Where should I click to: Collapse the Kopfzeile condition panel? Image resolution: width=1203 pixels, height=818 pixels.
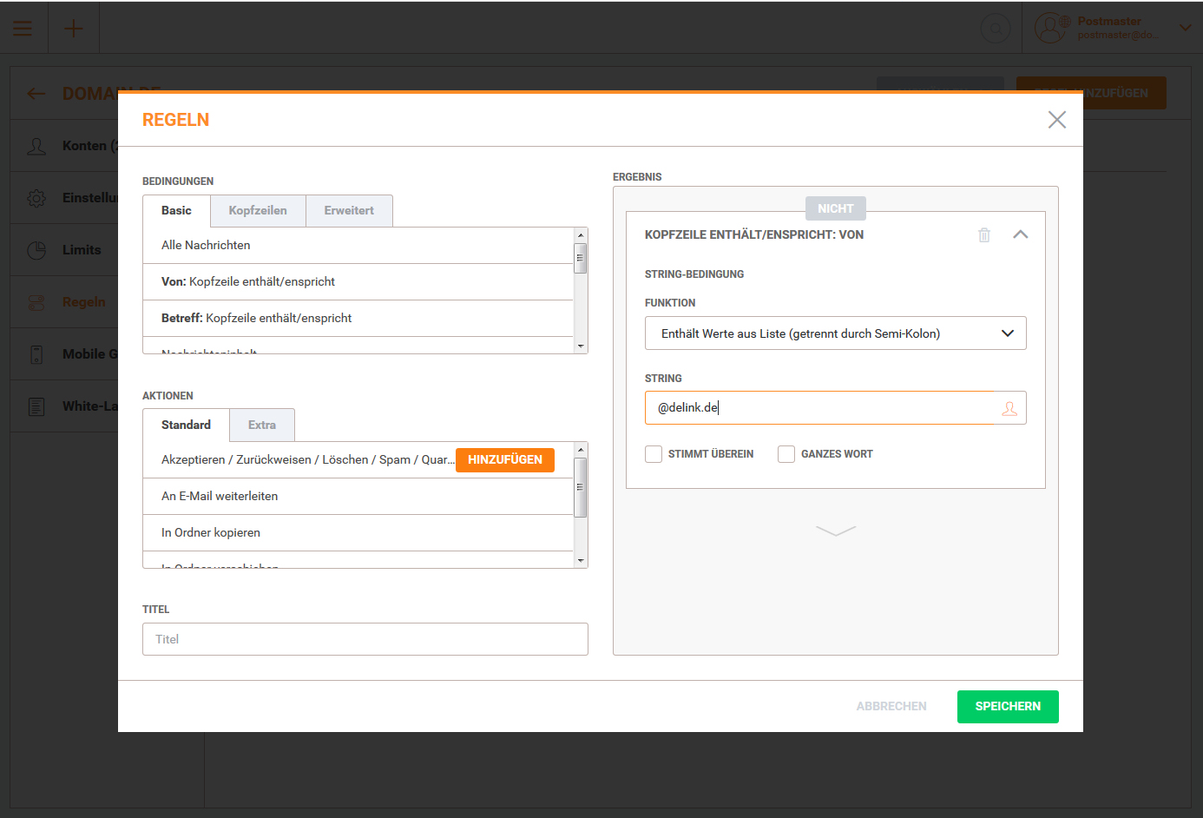point(1021,234)
